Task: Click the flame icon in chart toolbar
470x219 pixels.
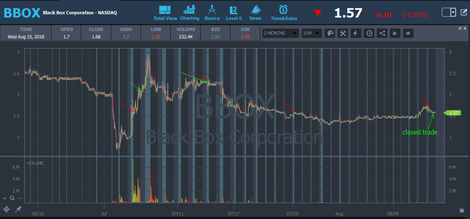Action: 395,33
